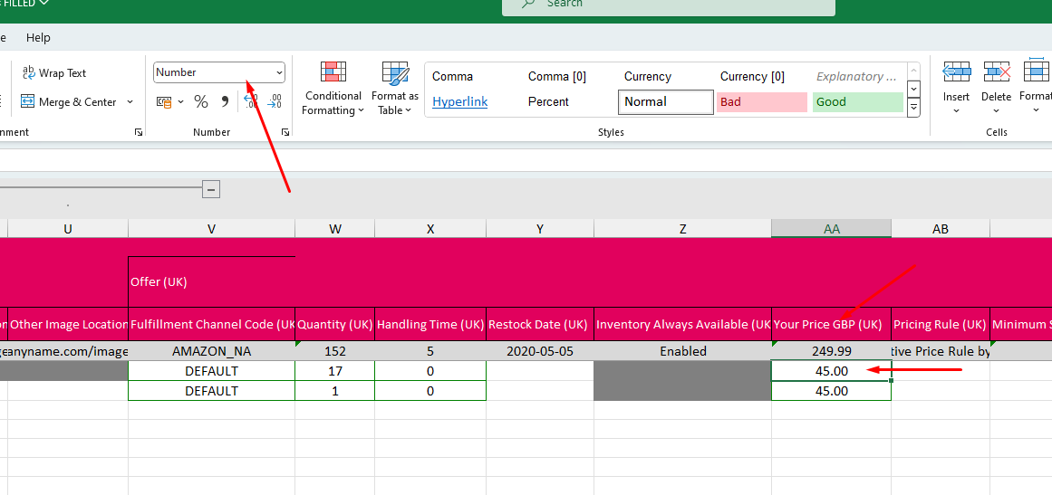Select column Z header

coord(683,229)
